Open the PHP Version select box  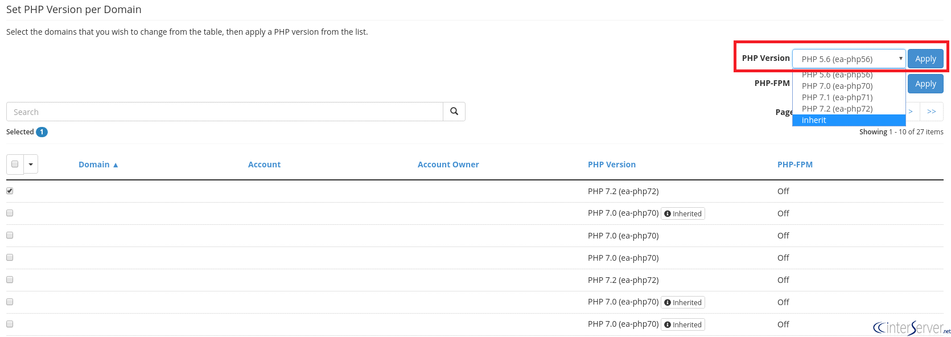pyautogui.click(x=849, y=59)
